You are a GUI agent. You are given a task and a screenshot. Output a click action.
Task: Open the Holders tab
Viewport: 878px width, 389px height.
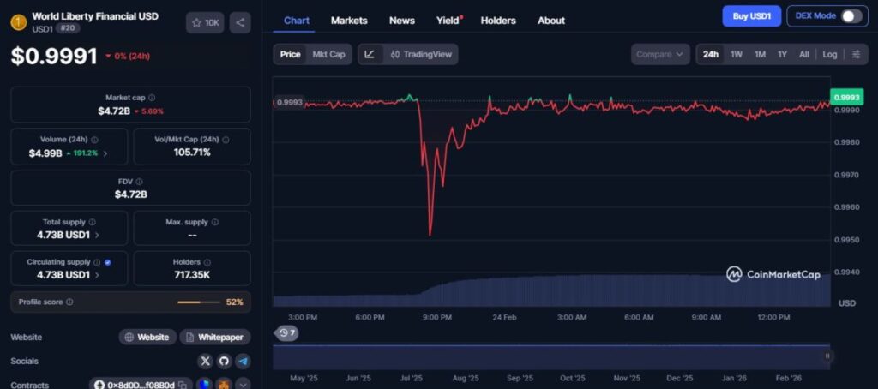[x=499, y=21]
